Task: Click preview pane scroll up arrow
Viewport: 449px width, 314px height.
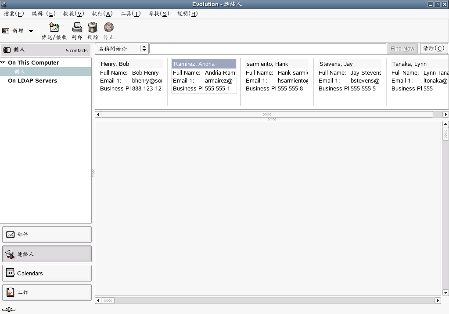Action: click(445, 124)
